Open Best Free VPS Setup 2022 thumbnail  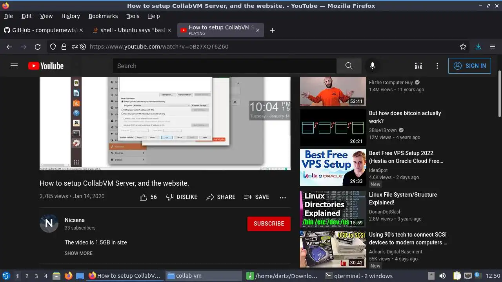(333, 168)
